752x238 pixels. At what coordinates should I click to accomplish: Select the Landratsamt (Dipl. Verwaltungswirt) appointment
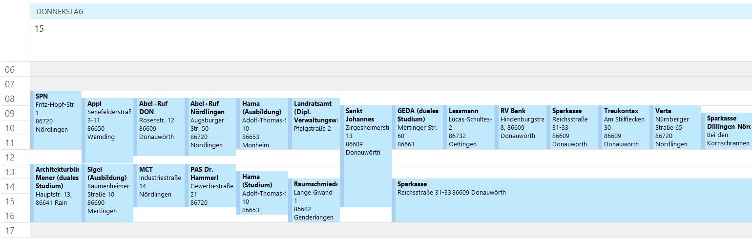click(x=314, y=123)
